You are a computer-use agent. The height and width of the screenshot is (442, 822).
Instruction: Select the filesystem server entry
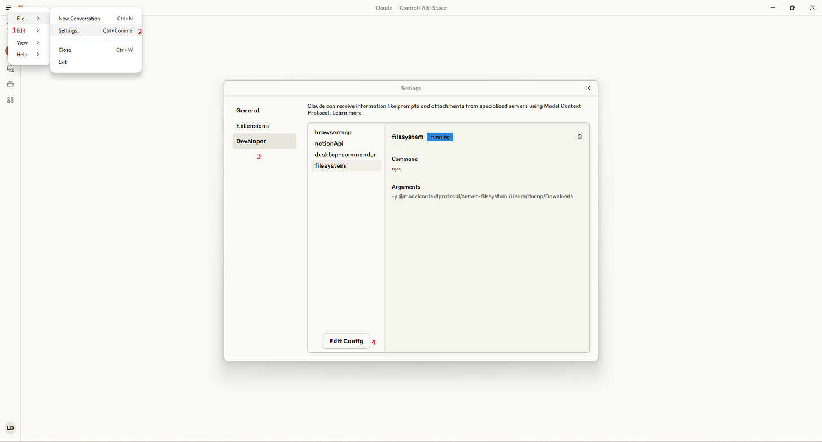[x=346, y=165]
